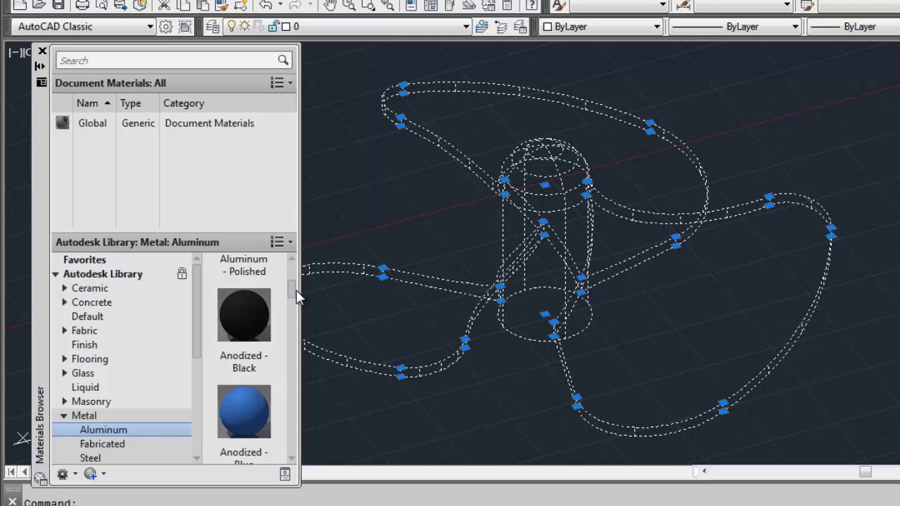Select the Anodized - Blue material swatch

244,412
